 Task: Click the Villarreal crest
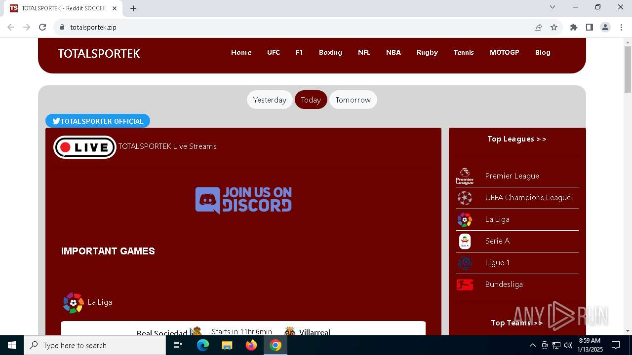(290, 331)
